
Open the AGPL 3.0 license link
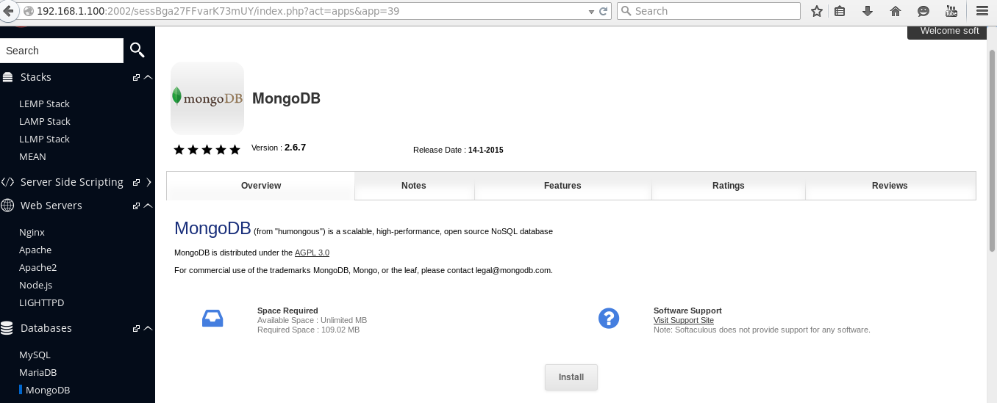pos(312,253)
